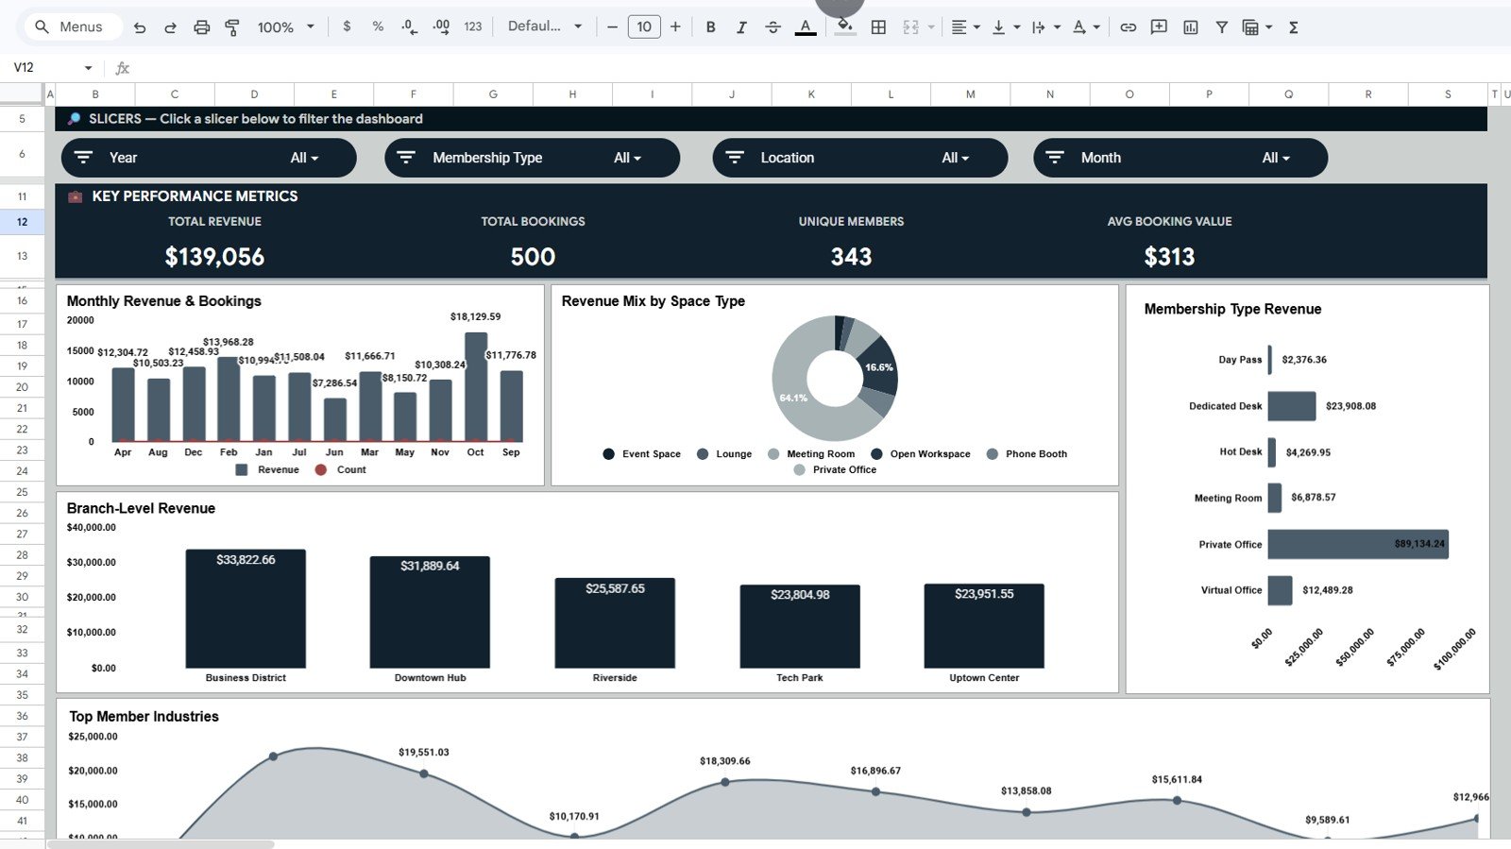Image resolution: width=1511 pixels, height=849 pixels.
Task: Click the Insert comment icon
Action: [x=1159, y=26]
